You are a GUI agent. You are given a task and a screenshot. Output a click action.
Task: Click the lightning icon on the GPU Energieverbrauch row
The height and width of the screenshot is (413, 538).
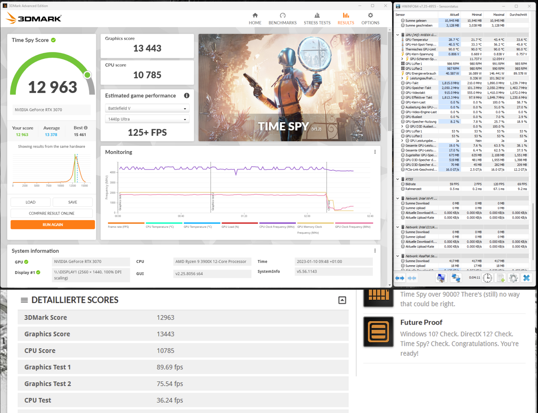403,73
